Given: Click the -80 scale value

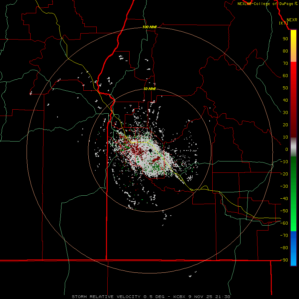Looking at the screenshot, I should click(x=284, y=248).
